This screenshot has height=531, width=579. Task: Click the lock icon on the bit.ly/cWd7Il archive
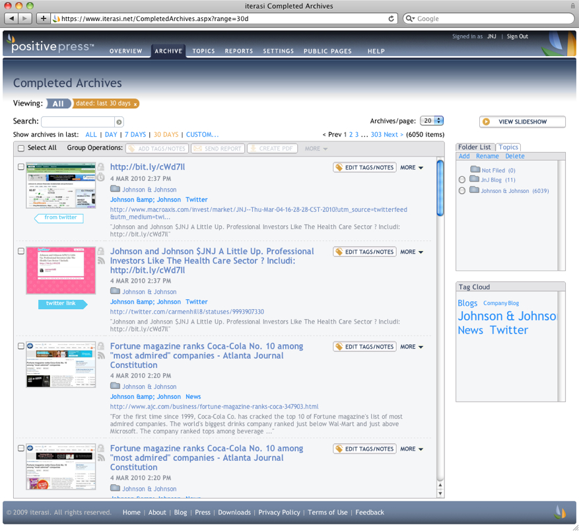coord(100,167)
